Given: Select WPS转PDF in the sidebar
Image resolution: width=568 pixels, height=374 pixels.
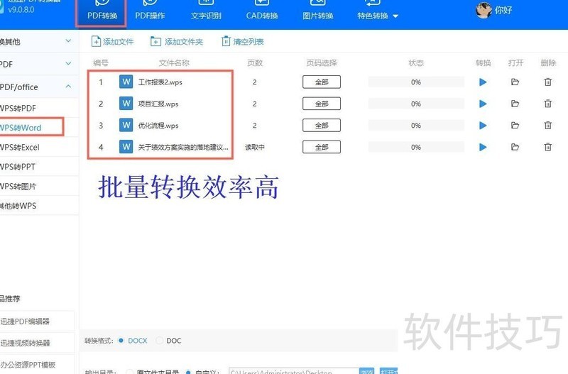Looking at the screenshot, I should pyautogui.click(x=39, y=108).
